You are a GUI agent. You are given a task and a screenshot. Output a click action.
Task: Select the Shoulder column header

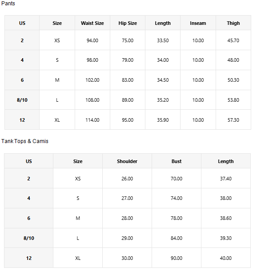127,161
